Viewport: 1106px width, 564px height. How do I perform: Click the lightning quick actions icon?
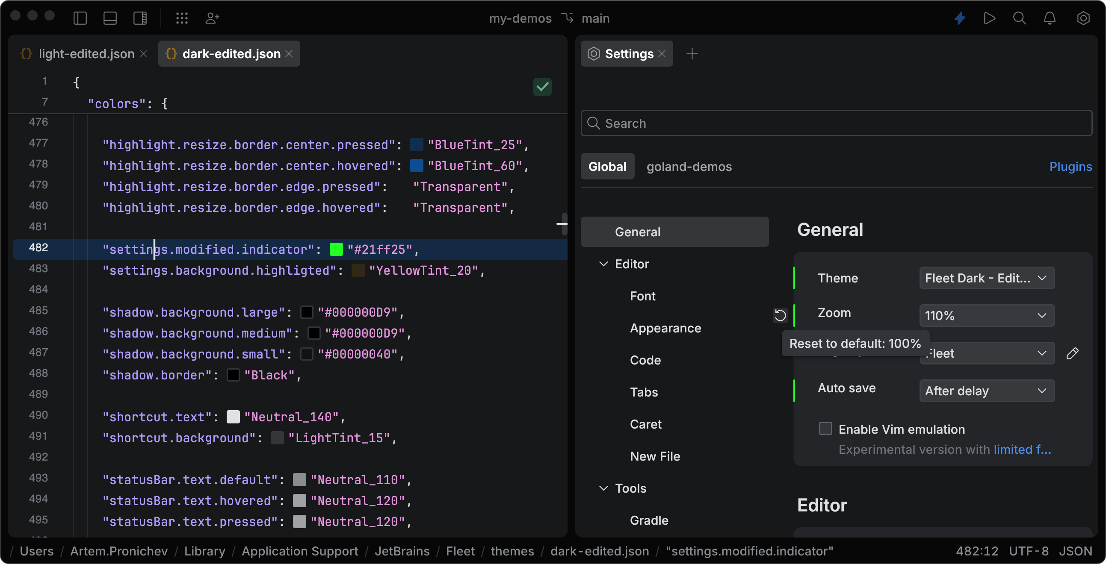(960, 18)
